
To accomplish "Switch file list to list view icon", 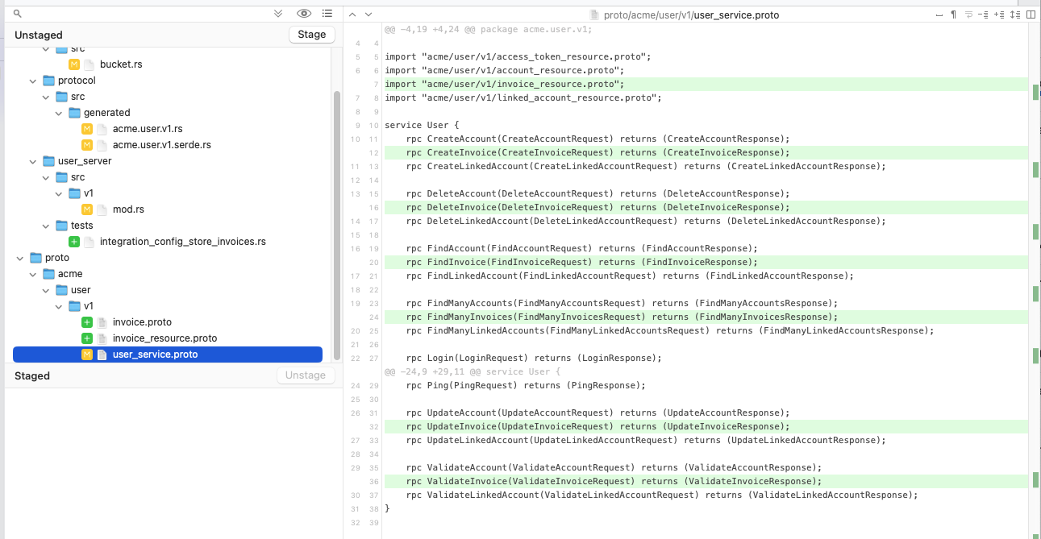I will pos(327,14).
